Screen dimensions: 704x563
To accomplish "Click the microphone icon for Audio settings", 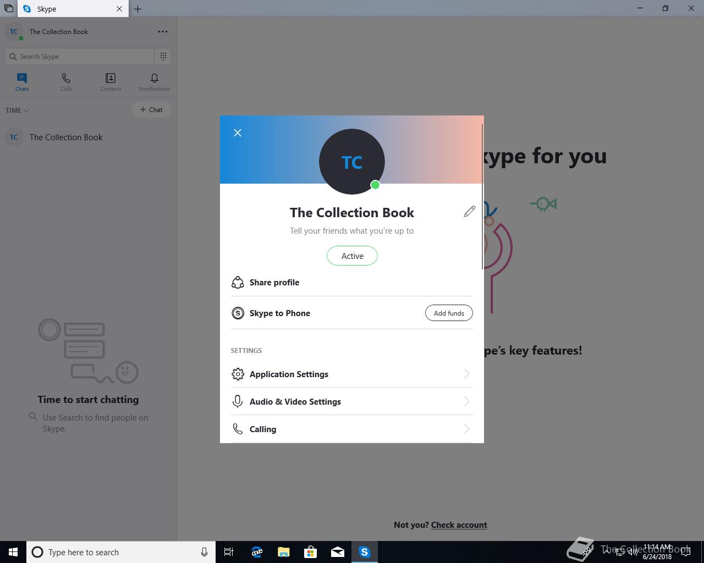I will [x=238, y=401].
